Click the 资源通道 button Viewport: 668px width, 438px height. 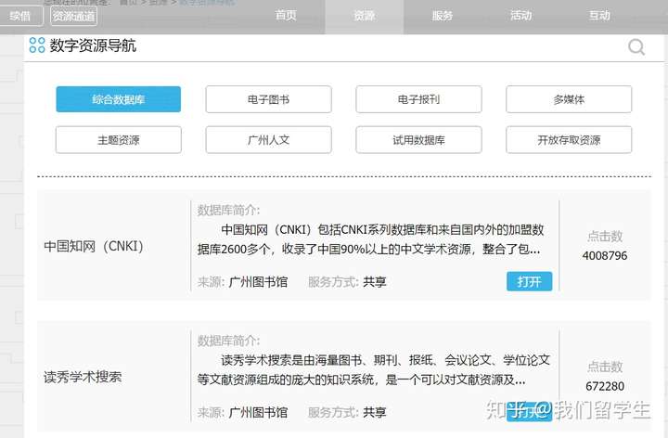click(73, 16)
